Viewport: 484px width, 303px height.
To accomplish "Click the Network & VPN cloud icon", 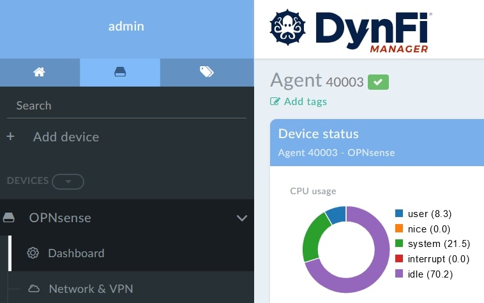I will click(x=34, y=288).
